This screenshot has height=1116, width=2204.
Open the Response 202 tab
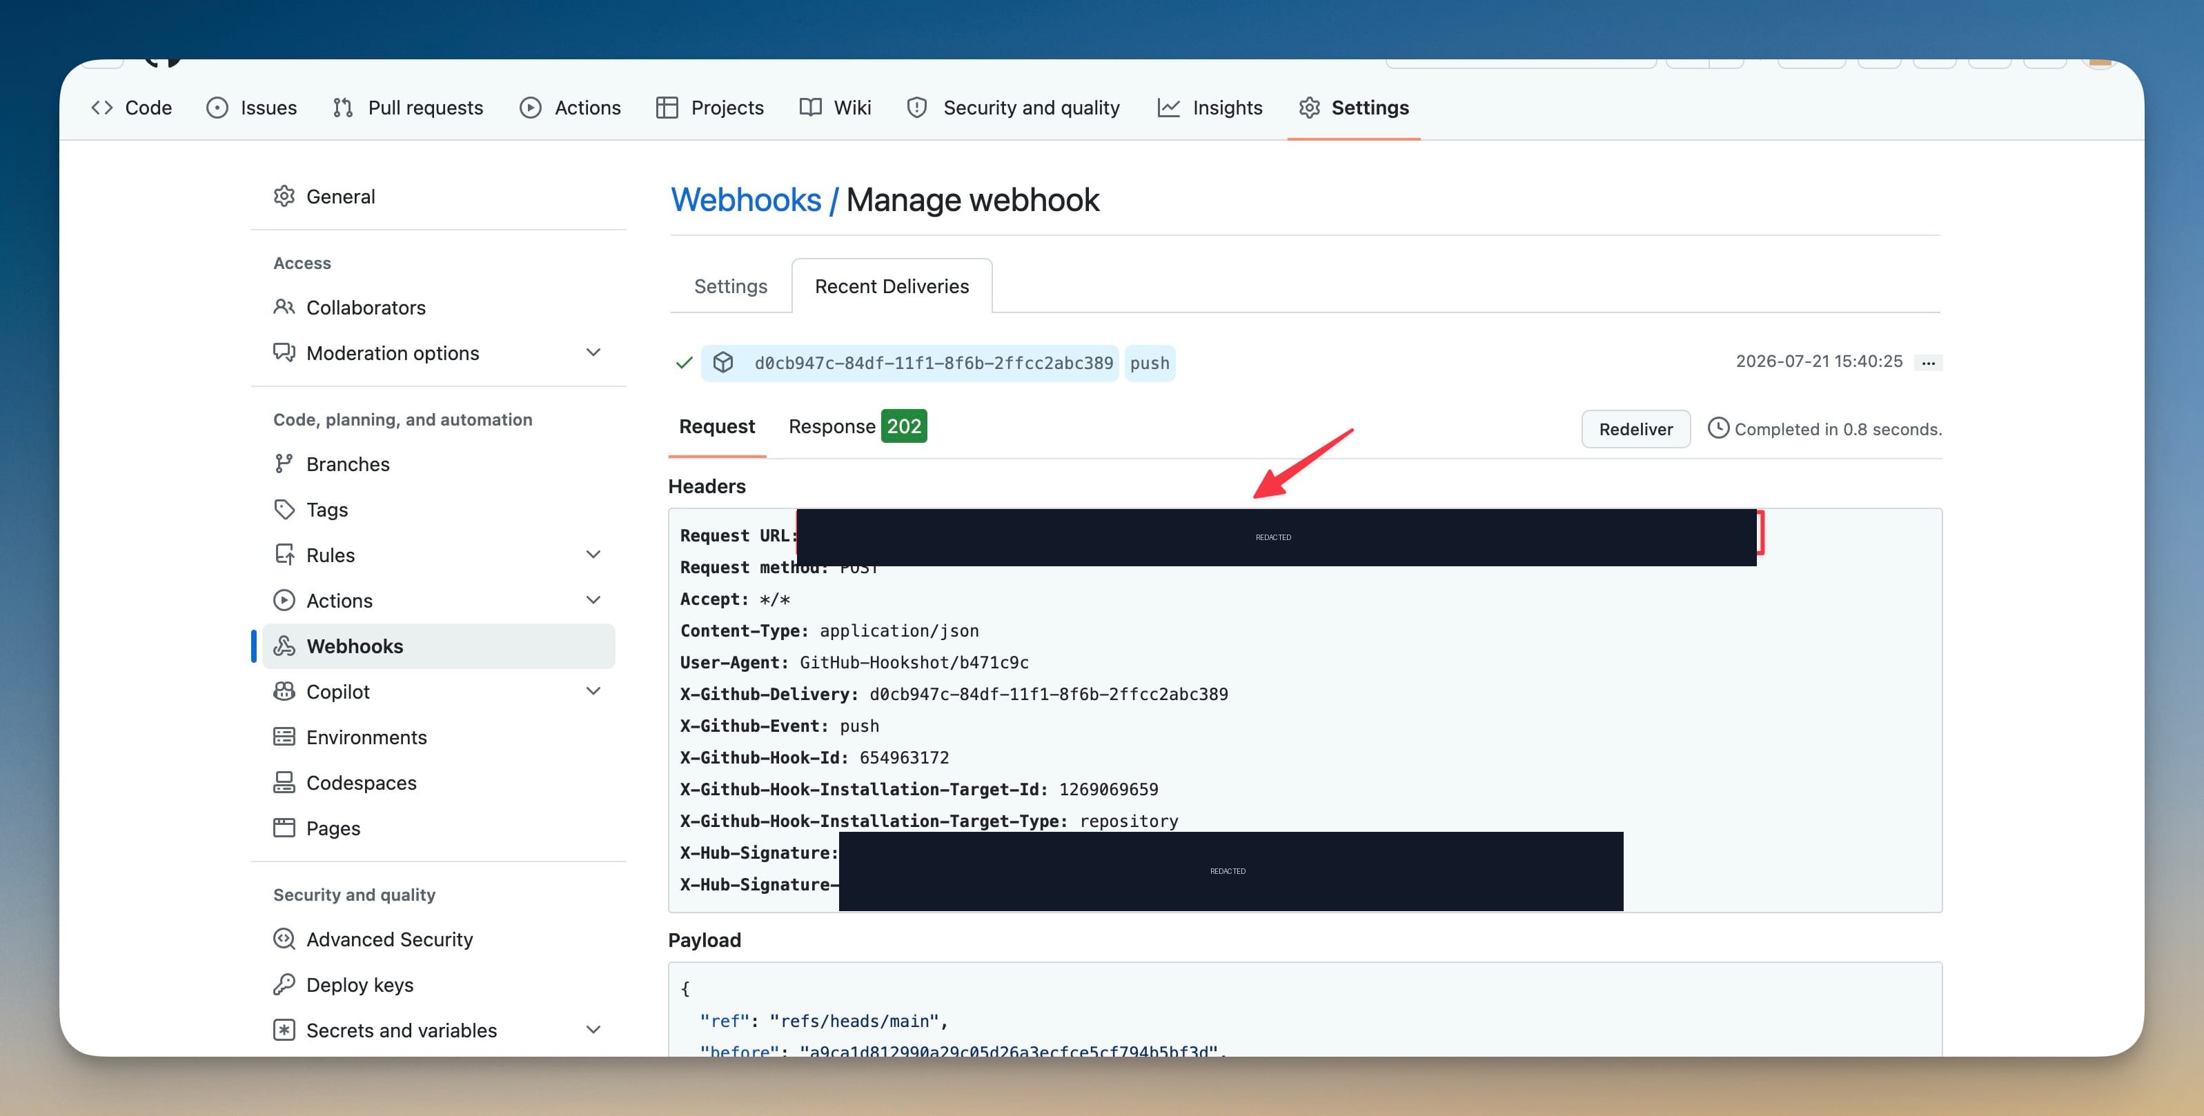pyautogui.click(x=857, y=426)
